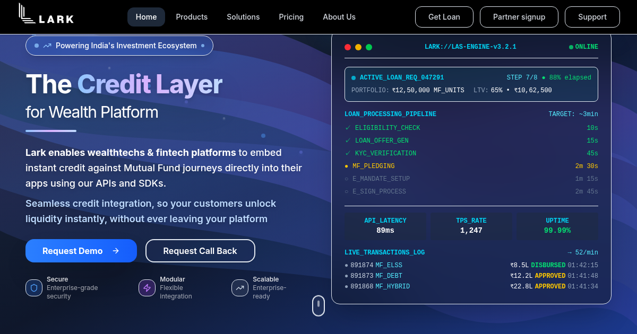Click the Secure shield icon
The width and height of the screenshot is (637, 334).
point(34,288)
